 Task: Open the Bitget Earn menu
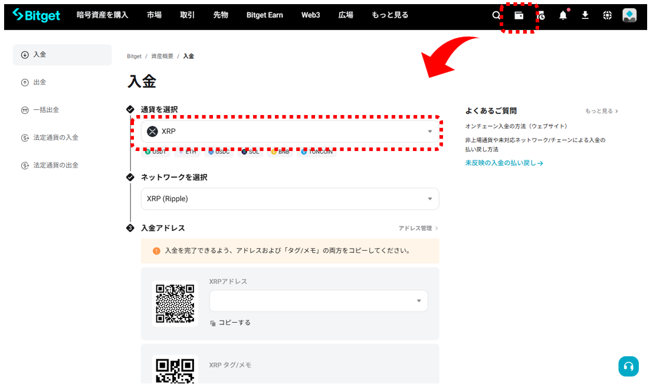(x=264, y=15)
